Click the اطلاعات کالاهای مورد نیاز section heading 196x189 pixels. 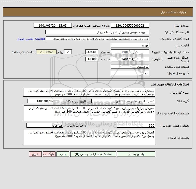(170, 84)
